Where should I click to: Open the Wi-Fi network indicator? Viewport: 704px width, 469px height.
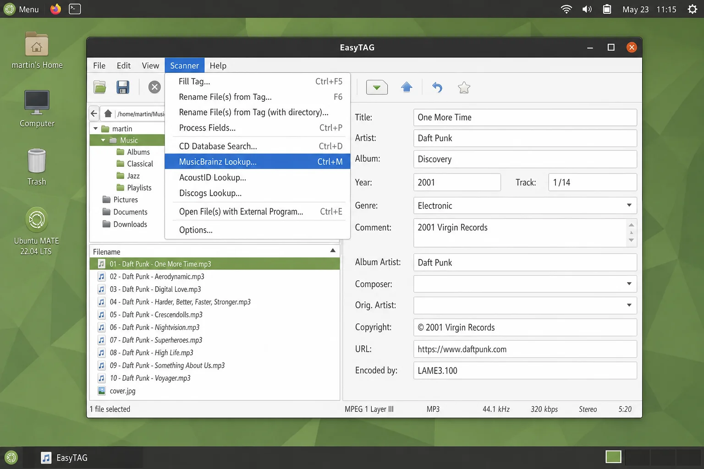(x=566, y=9)
